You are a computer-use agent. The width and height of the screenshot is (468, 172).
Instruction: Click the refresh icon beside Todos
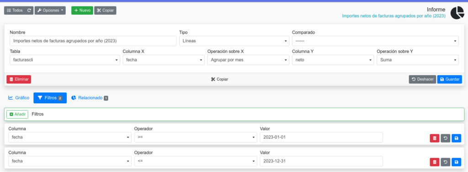[29, 10]
